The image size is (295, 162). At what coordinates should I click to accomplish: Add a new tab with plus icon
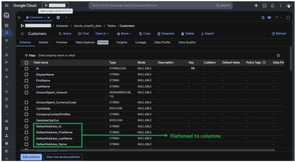click(x=58, y=18)
